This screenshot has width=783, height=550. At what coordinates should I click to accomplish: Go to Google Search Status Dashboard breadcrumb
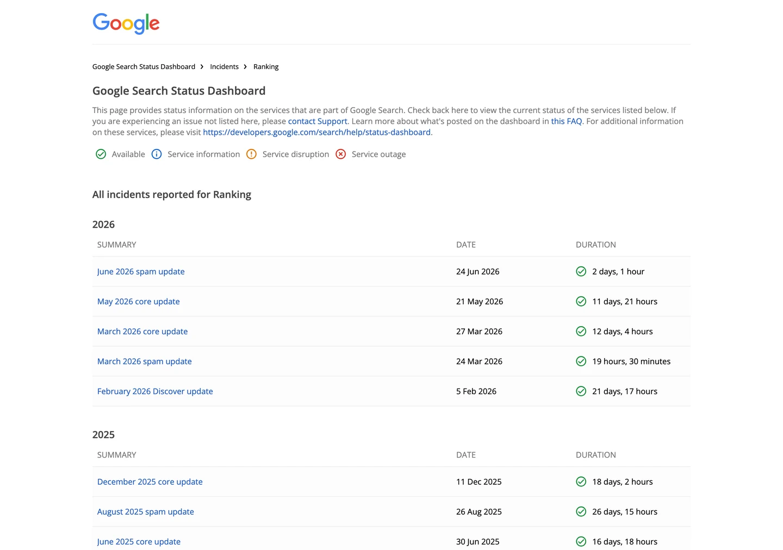coord(144,67)
